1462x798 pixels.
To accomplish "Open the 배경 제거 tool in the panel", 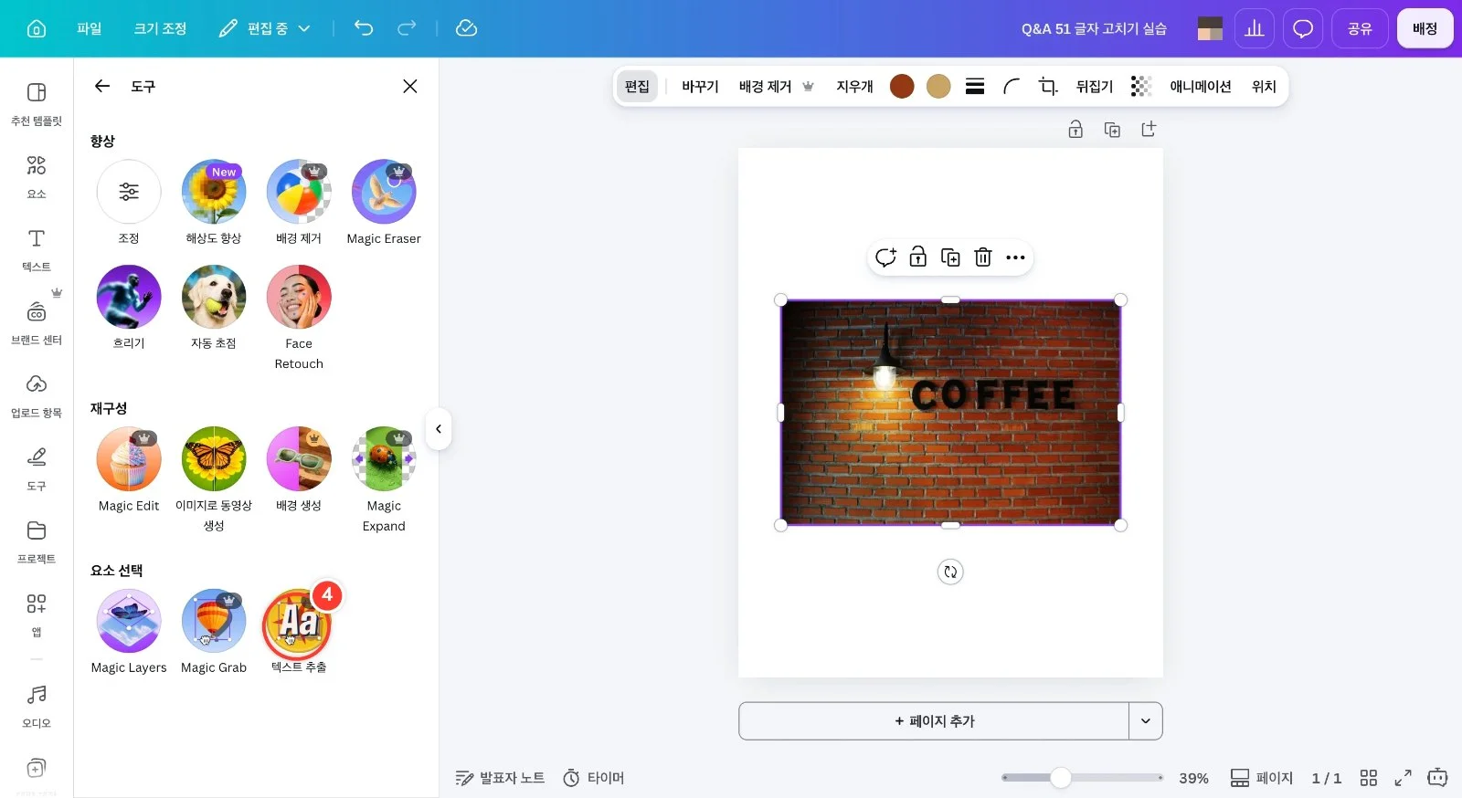I will (299, 192).
